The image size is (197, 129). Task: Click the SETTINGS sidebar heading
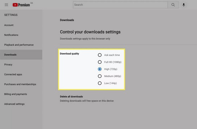click(x=11, y=15)
